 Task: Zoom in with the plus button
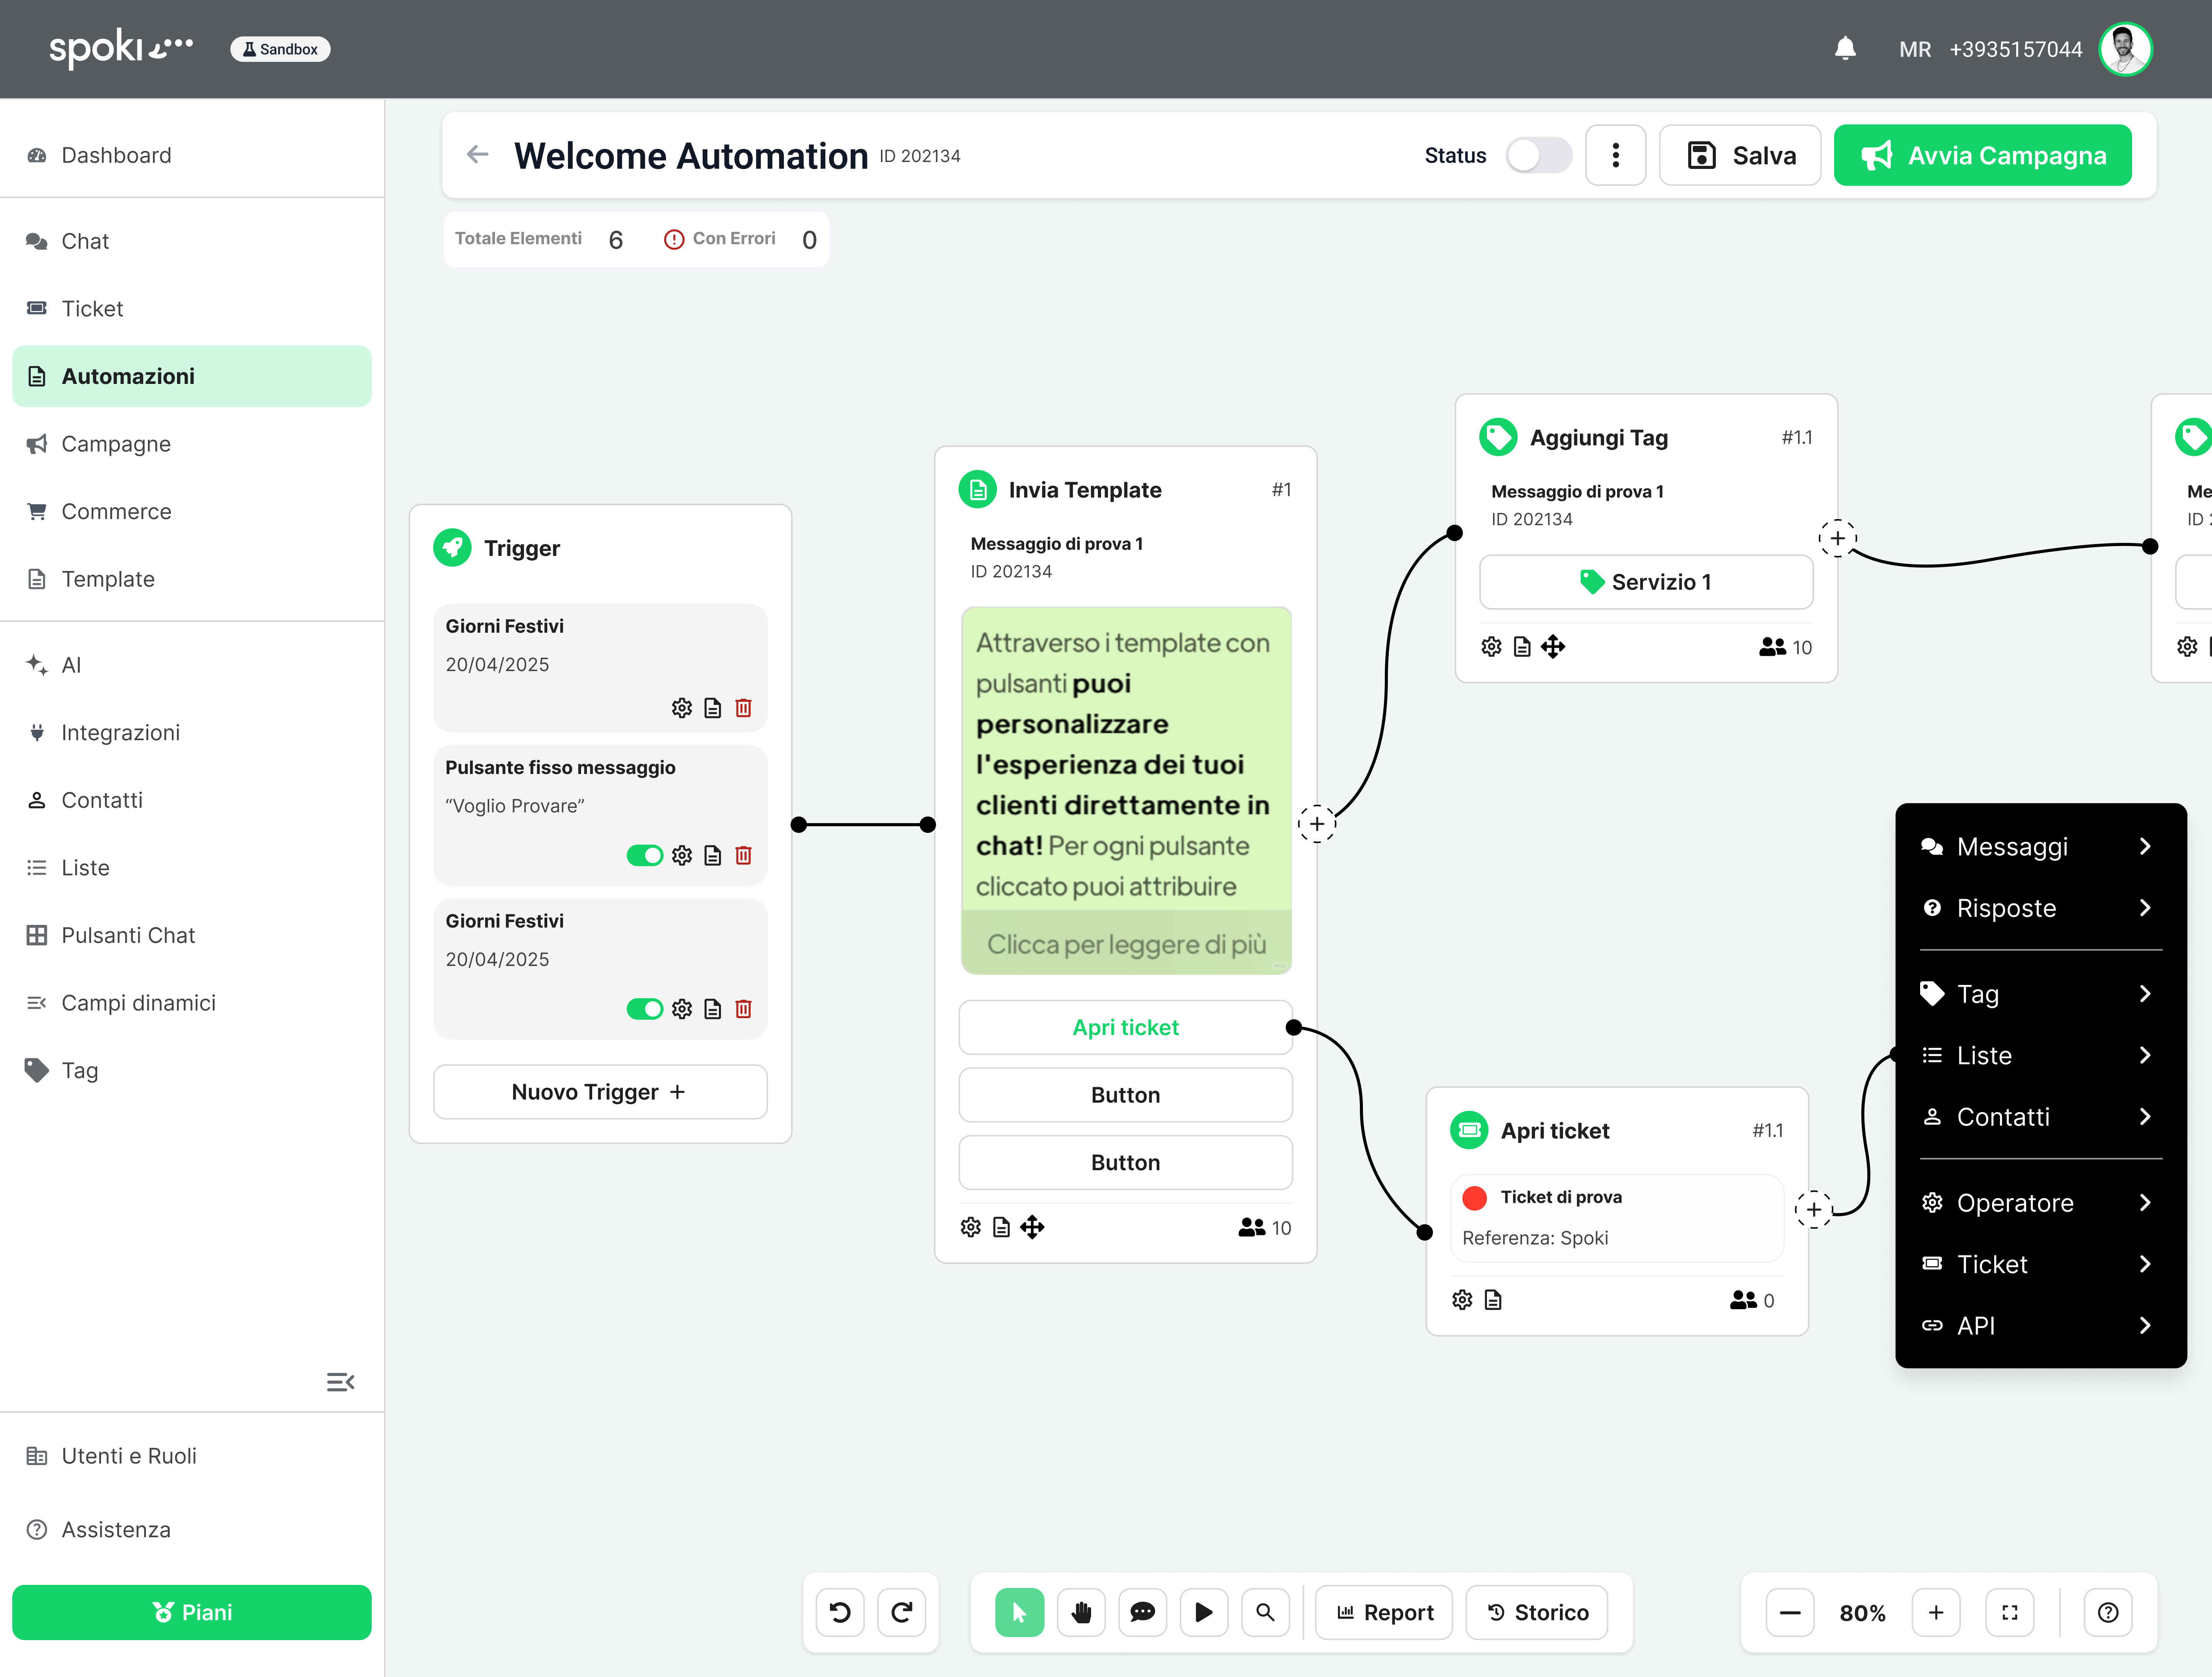pyautogui.click(x=1936, y=1612)
